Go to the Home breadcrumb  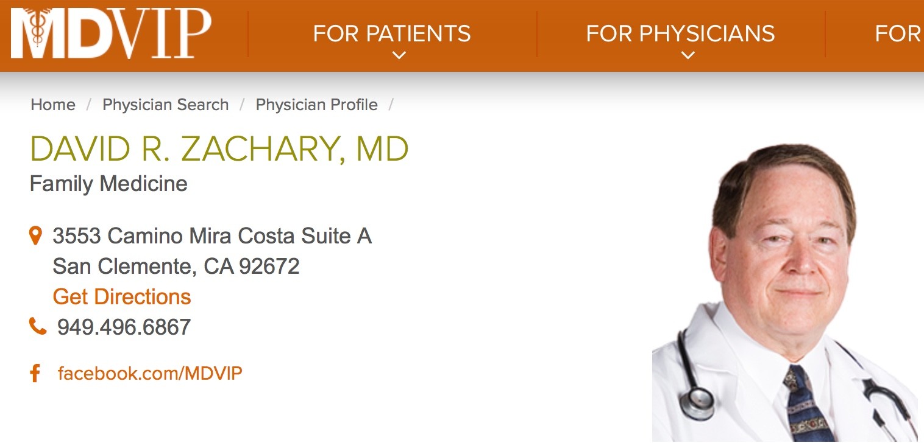[x=53, y=105]
